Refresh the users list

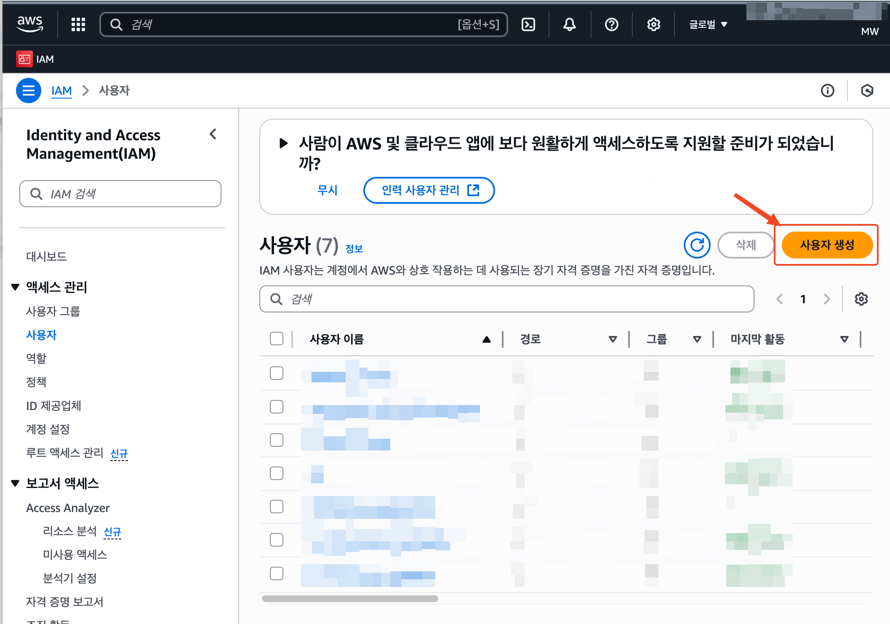697,245
